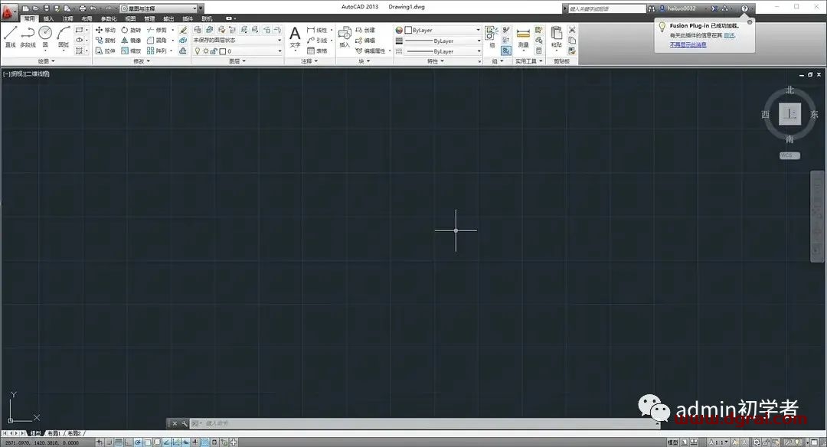Switch to the 布局1 layout tab
The image size is (827, 447).
point(54,433)
